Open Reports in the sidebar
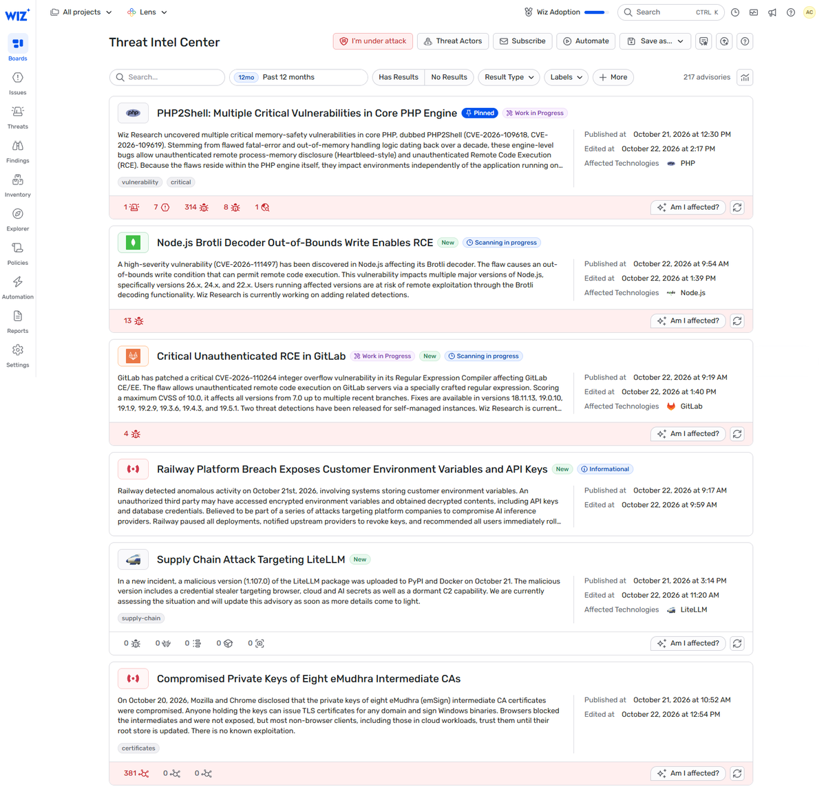Image resolution: width=826 pixels, height=789 pixels. point(18,322)
